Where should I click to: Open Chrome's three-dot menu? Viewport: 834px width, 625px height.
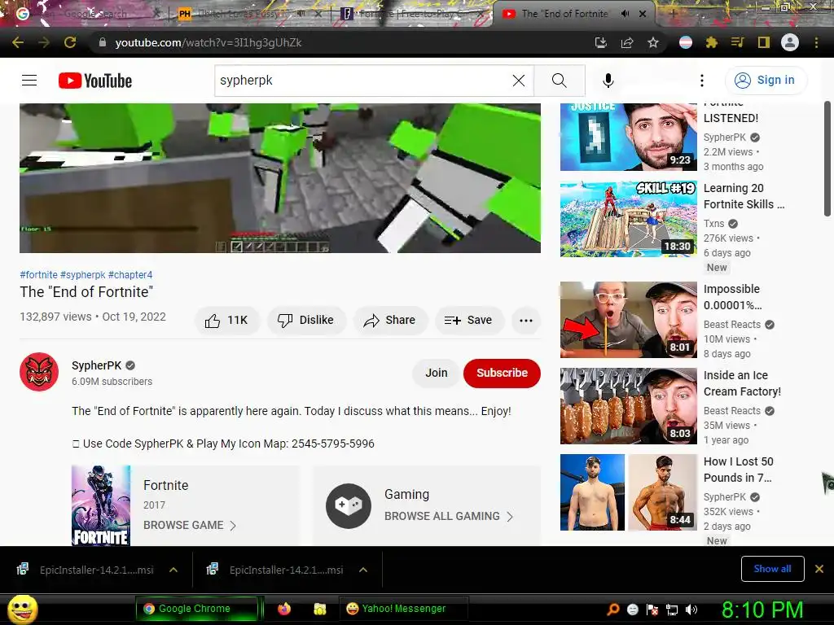pyautogui.click(x=816, y=42)
